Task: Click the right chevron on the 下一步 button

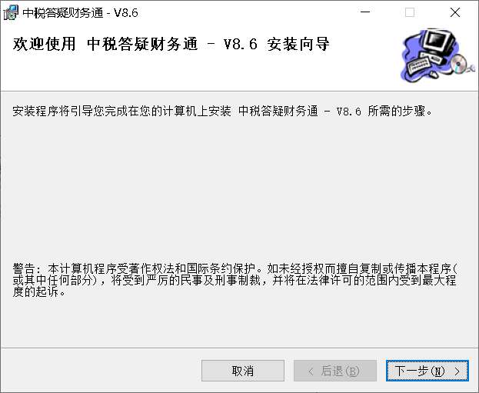Action: pos(457,371)
